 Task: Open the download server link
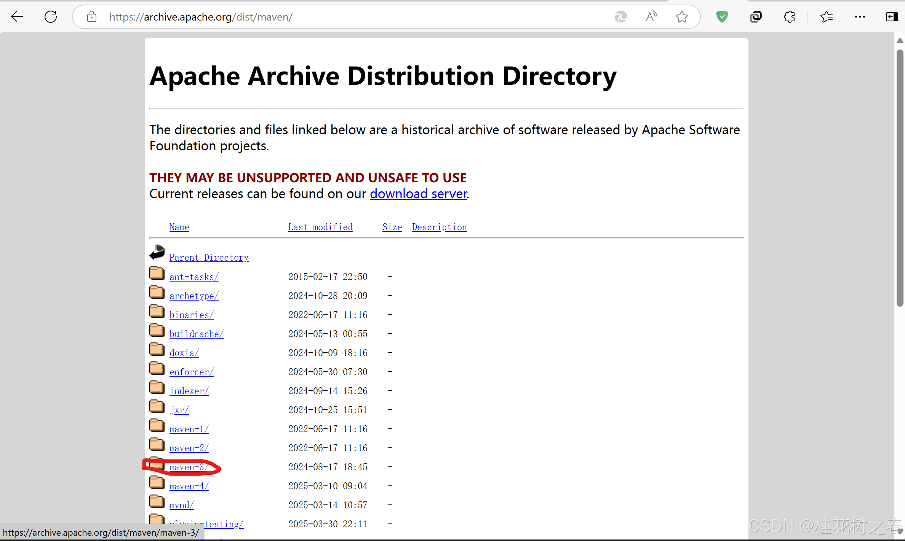pos(418,194)
